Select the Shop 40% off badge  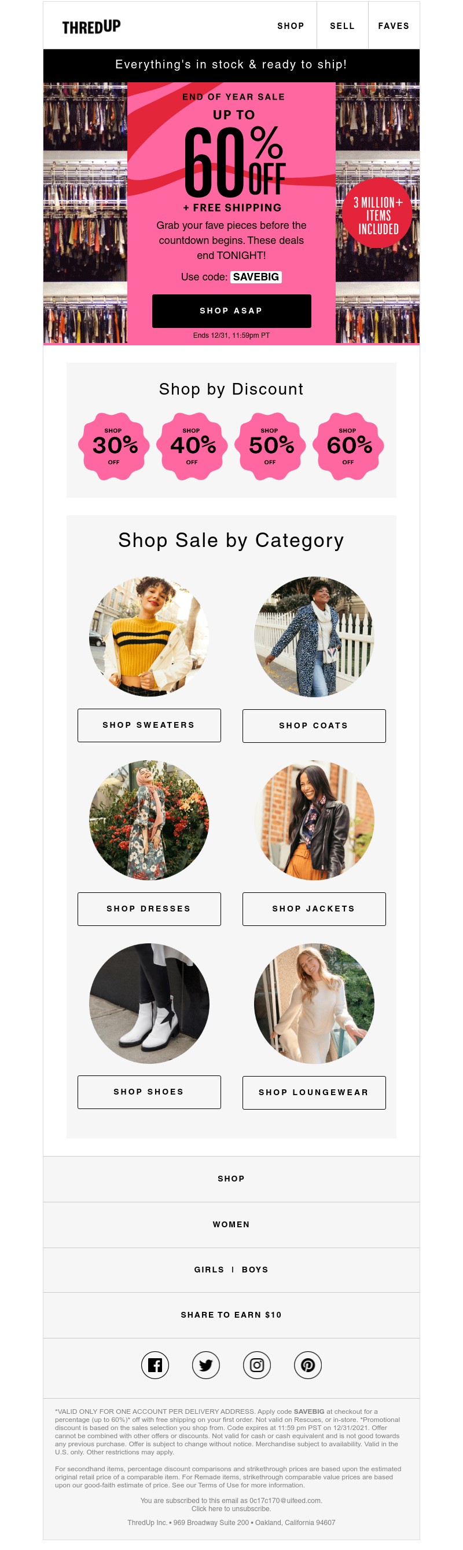pos(192,447)
